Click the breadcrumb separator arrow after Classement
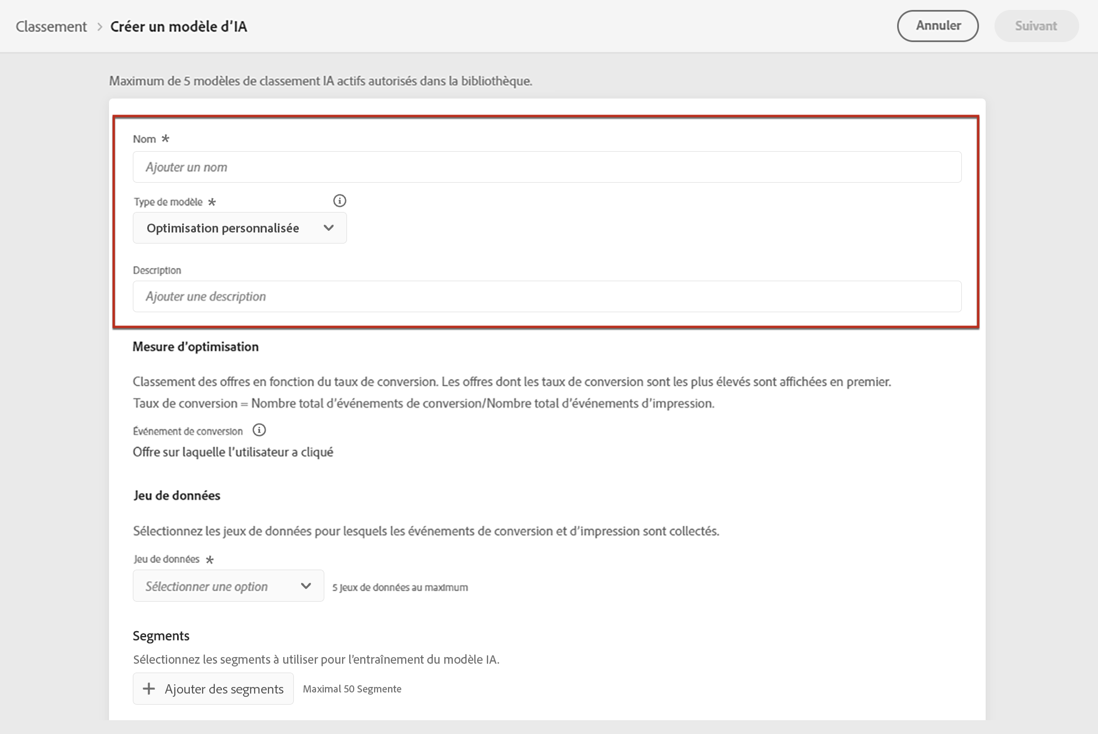 pos(100,27)
